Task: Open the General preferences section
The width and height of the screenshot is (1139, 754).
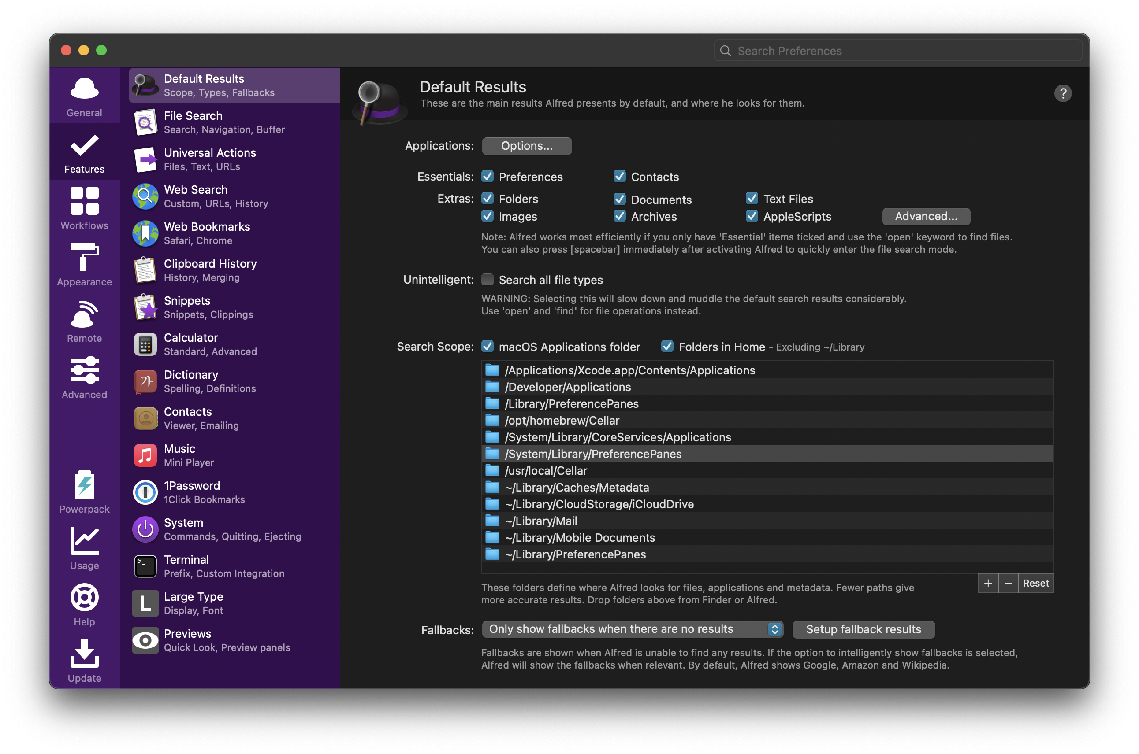Action: click(84, 96)
